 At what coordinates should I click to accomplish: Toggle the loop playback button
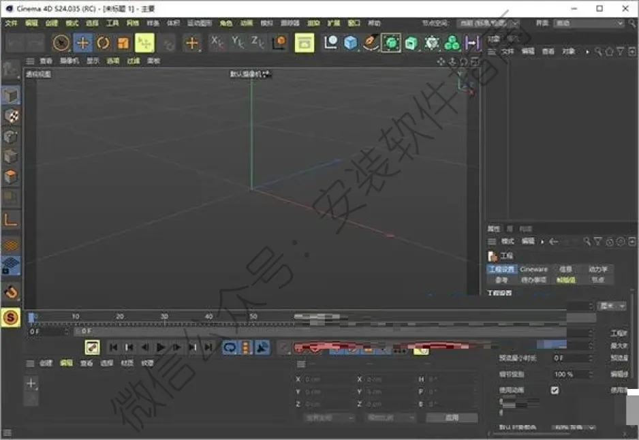click(230, 347)
